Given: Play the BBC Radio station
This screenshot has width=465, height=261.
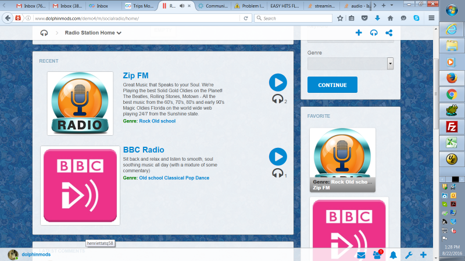Looking at the screenshot, I should pos(278,157).
